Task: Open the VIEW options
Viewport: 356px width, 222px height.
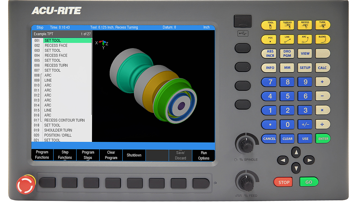Action: tap(305, 54)
